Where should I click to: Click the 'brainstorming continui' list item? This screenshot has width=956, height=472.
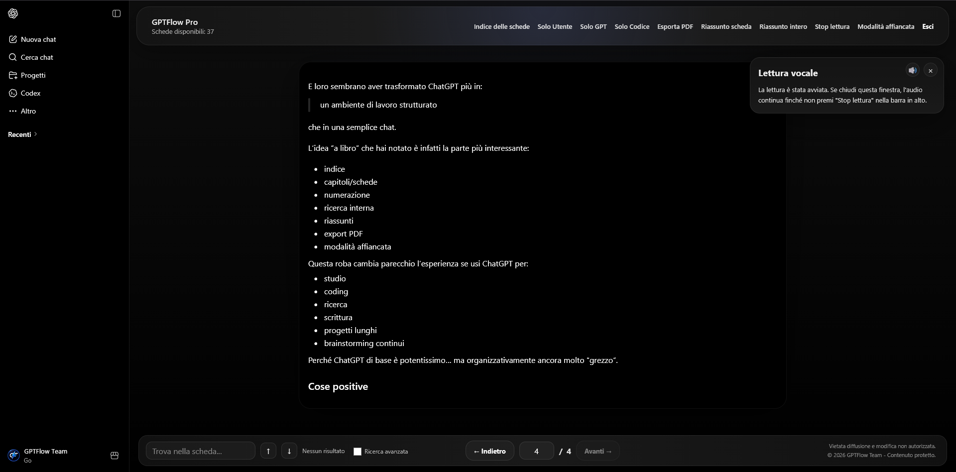tap(364, 344)
